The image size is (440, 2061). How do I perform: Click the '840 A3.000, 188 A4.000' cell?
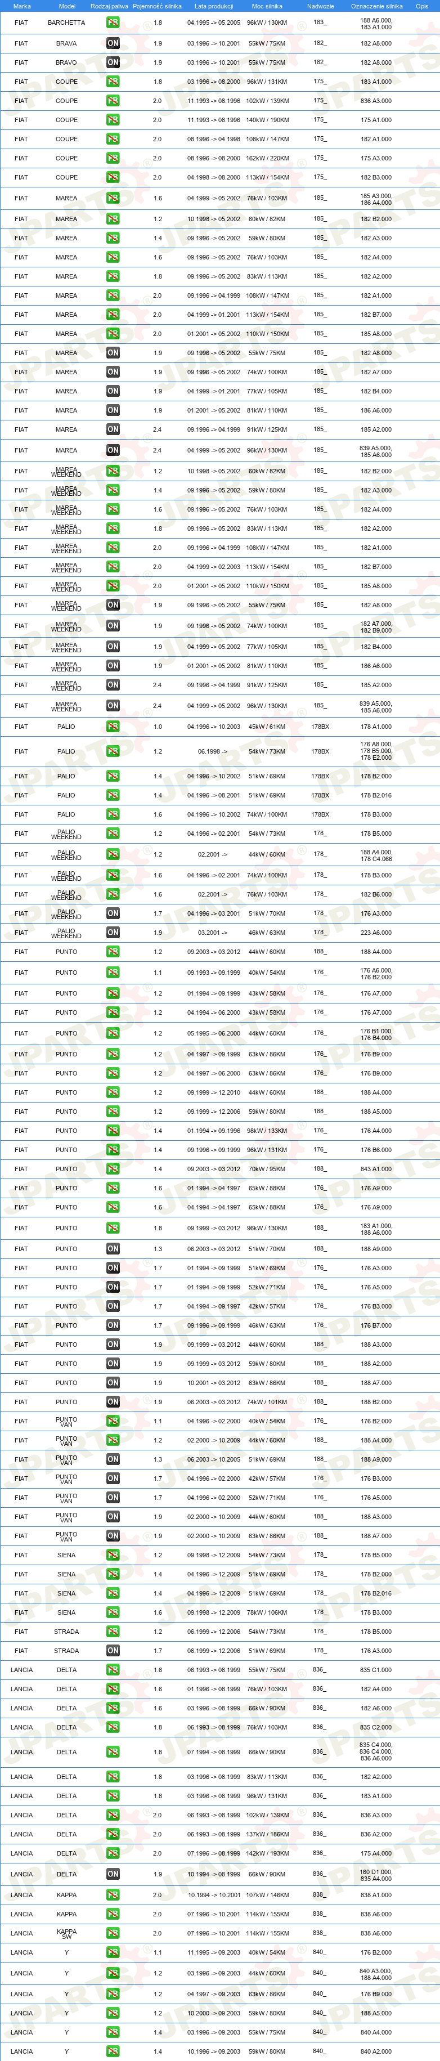coord(376,1974)
